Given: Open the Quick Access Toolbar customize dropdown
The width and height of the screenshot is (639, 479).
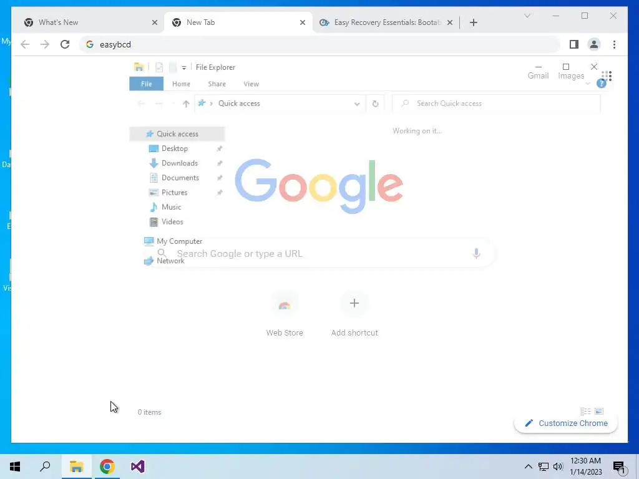Looking at the screenshot, I should (184, 67).
